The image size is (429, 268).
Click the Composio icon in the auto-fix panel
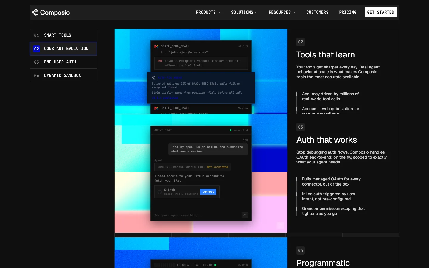(x=154, y=78)
